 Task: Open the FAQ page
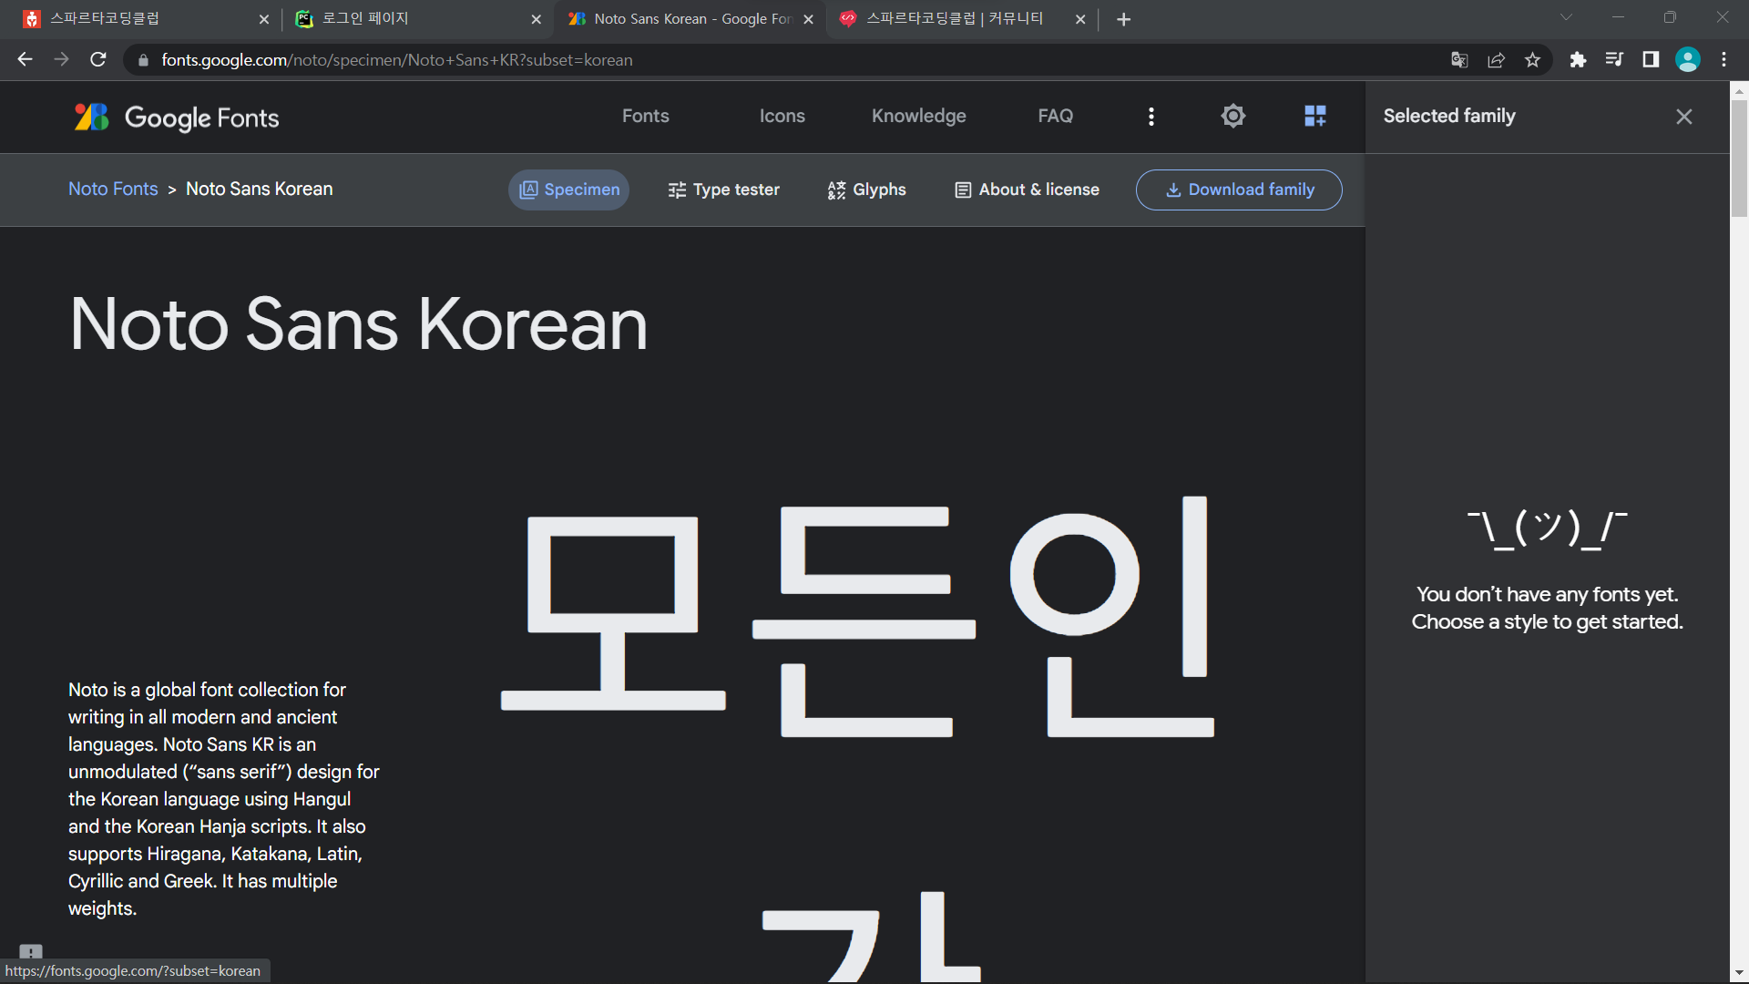1055,116
